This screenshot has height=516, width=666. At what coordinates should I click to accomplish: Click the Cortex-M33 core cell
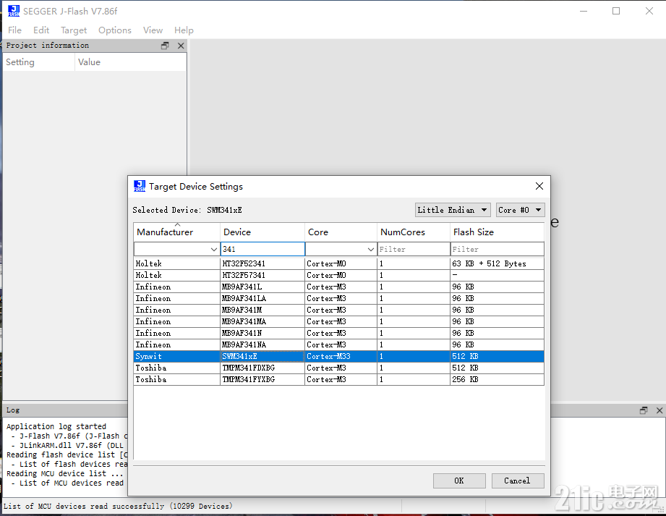(x=341, y=356)
